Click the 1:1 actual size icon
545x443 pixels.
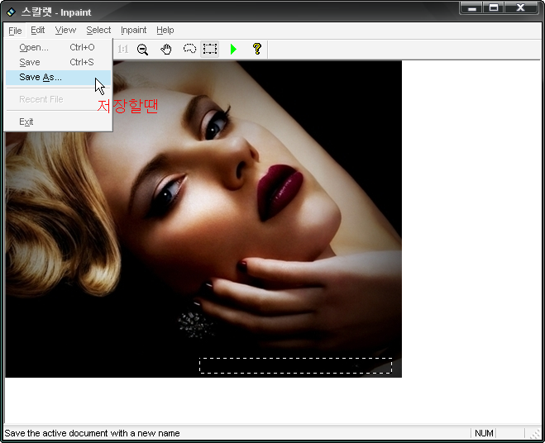[x=122, y=50]
